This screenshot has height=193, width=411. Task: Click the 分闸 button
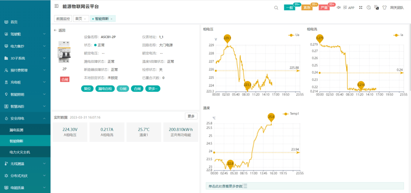[x=123, y=89]
